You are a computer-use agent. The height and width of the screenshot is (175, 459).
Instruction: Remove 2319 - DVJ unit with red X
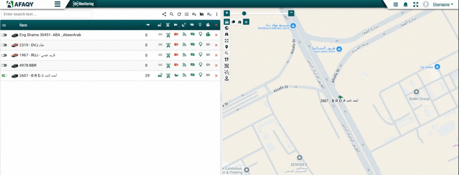point(216,45)
